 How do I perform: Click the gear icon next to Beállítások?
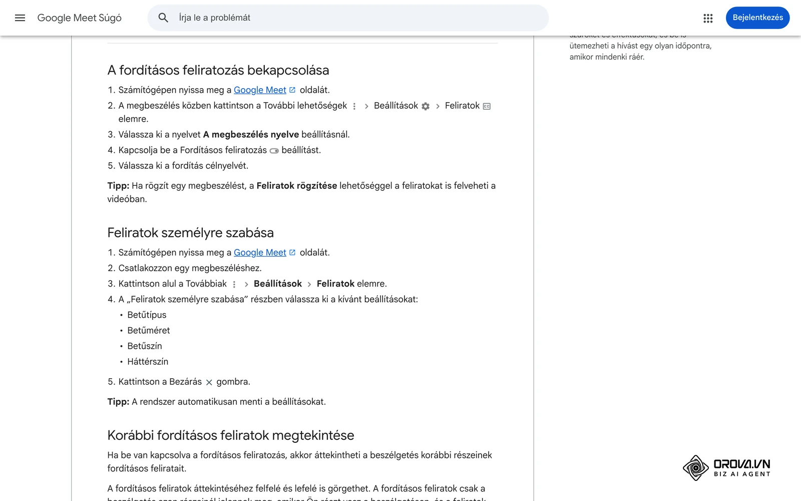click(426, 106)
